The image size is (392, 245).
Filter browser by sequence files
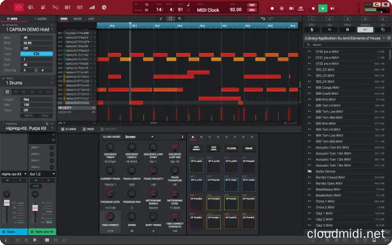pyautogui.click(x=329, y=29)
